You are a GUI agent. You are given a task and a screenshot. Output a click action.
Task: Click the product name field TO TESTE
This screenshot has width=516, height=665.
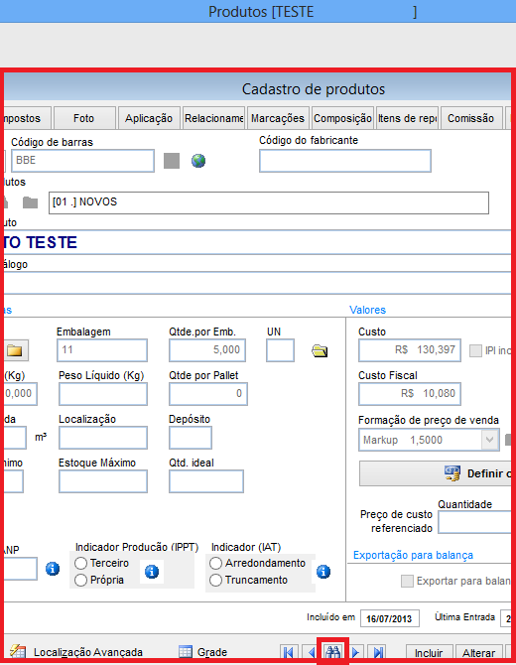(x=257, y=242)
